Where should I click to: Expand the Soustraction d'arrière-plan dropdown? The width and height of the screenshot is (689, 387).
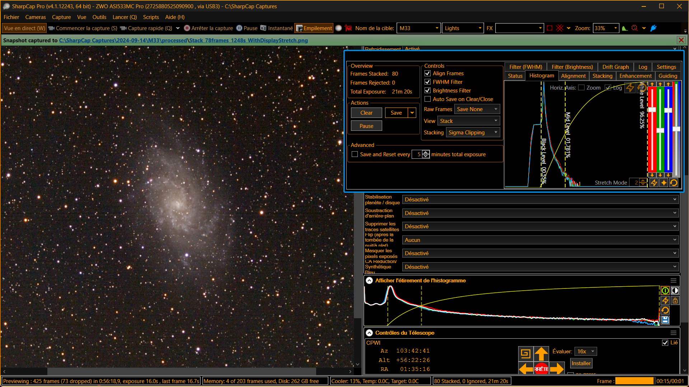(540, 213)
